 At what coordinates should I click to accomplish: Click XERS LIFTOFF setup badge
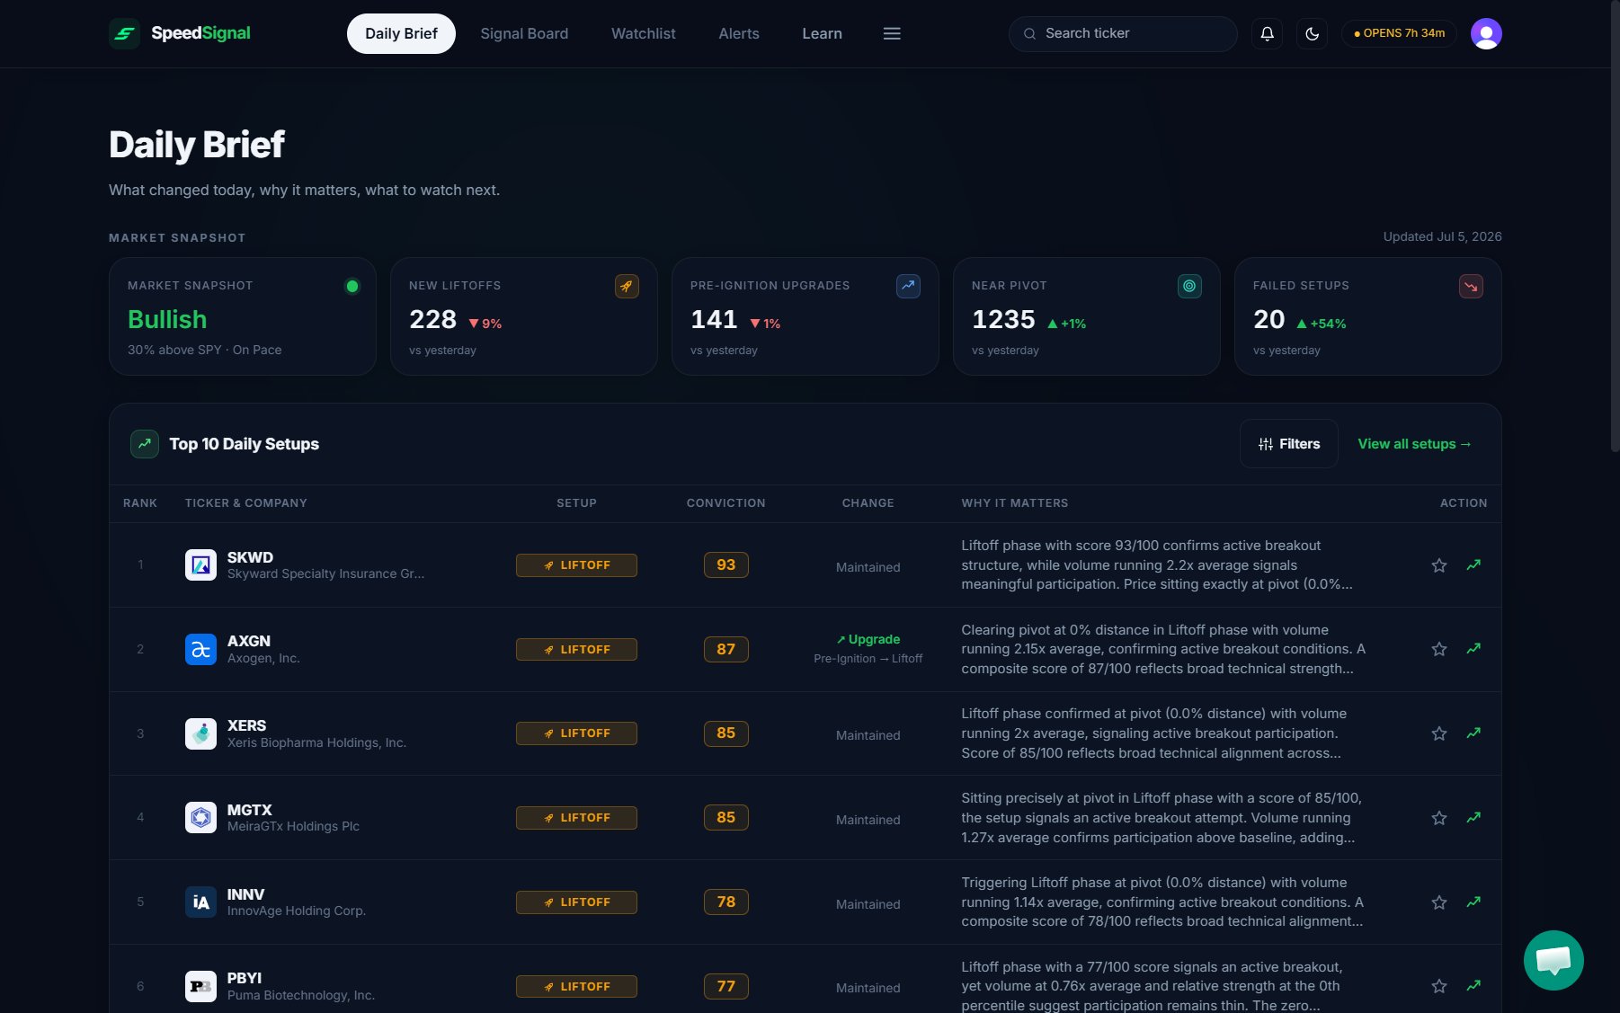tap(576, 733)
